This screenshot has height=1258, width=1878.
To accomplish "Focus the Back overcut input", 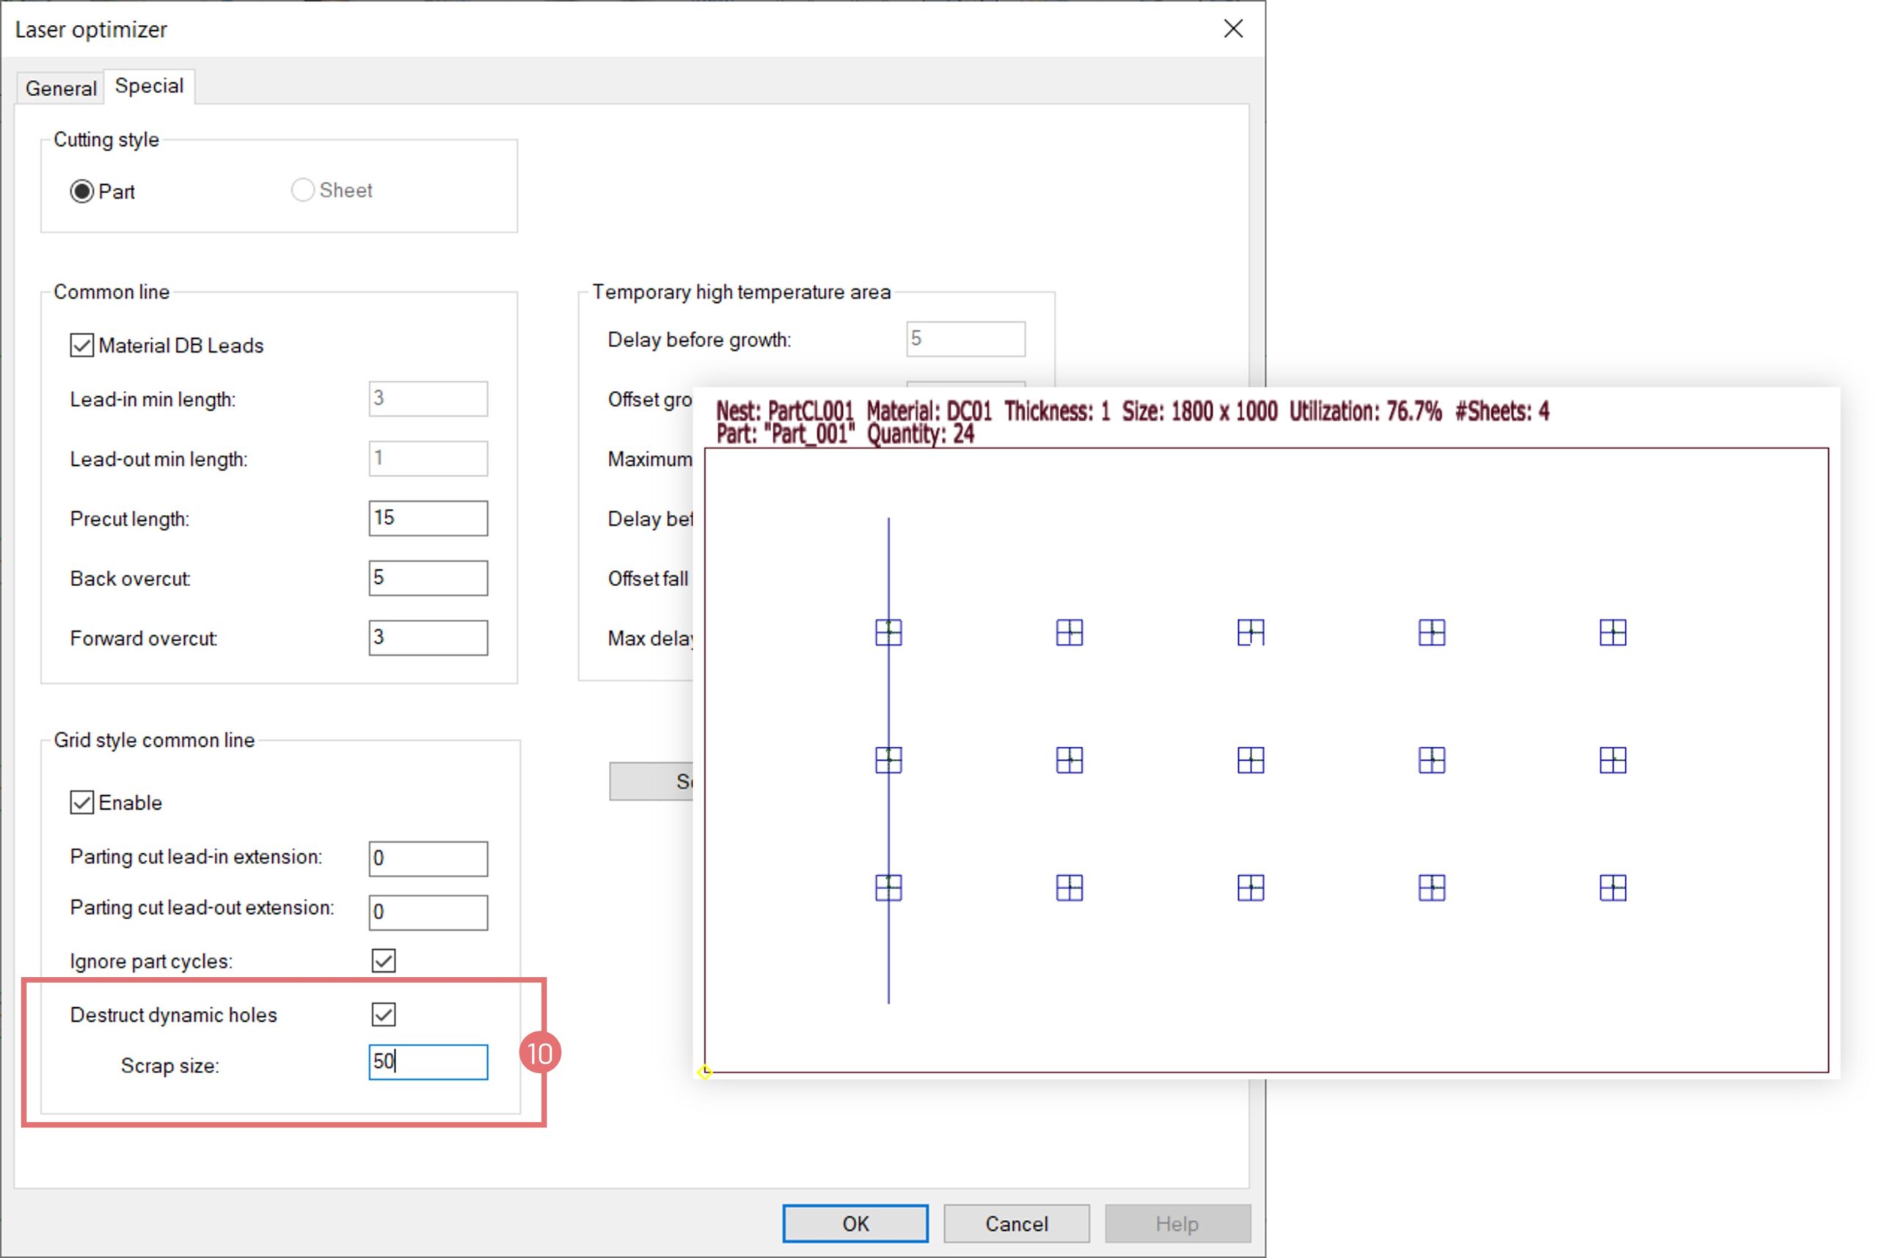I will (428, 578).
